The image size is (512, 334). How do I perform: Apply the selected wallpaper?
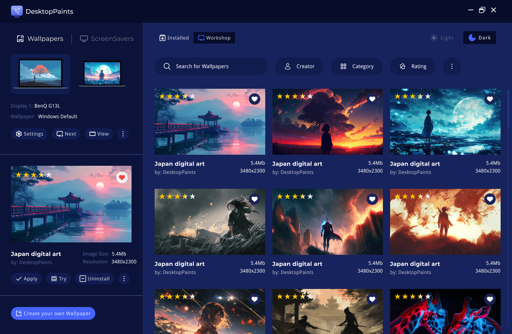click(27, 279)
